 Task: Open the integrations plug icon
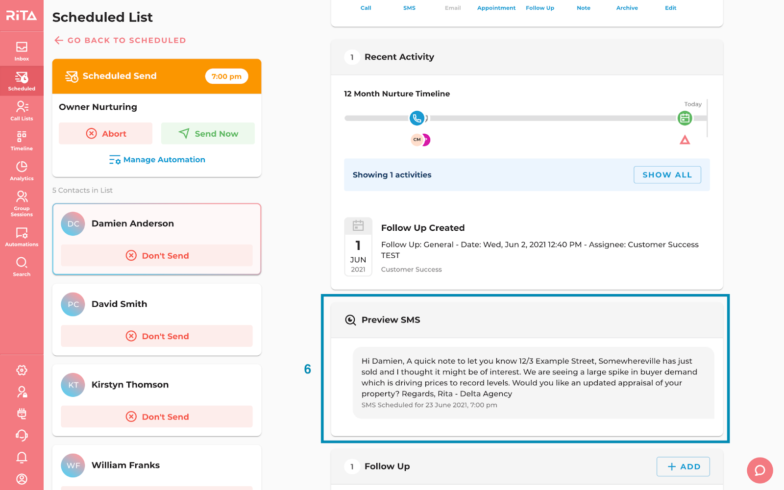tap(22, 413)
